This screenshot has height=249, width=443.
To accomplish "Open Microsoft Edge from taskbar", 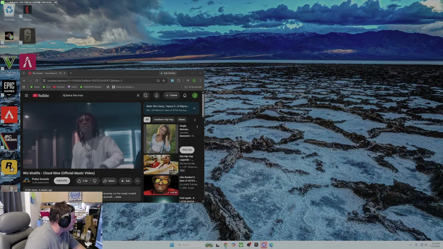I will [x=271, y=245].
